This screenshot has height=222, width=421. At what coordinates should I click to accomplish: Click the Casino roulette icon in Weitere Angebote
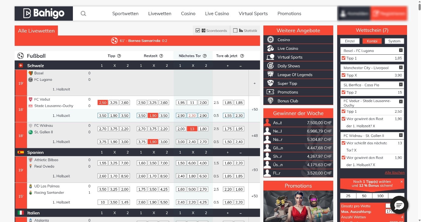[x=270, y=40]
